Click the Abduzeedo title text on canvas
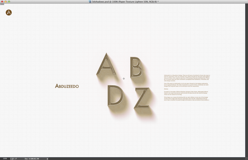This screenshot has width=248, height=160. pos(67,86)
